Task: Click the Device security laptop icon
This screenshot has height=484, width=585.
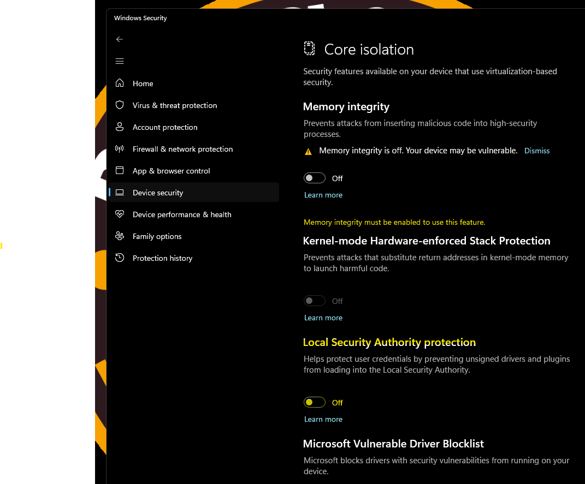Action: click(x=120, y=192)
